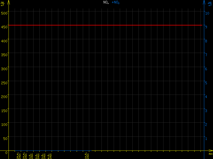The width and height of the screenshot is (213, 159).
Task: Click the 5 value on right axis
Action: tap(206, 83)
